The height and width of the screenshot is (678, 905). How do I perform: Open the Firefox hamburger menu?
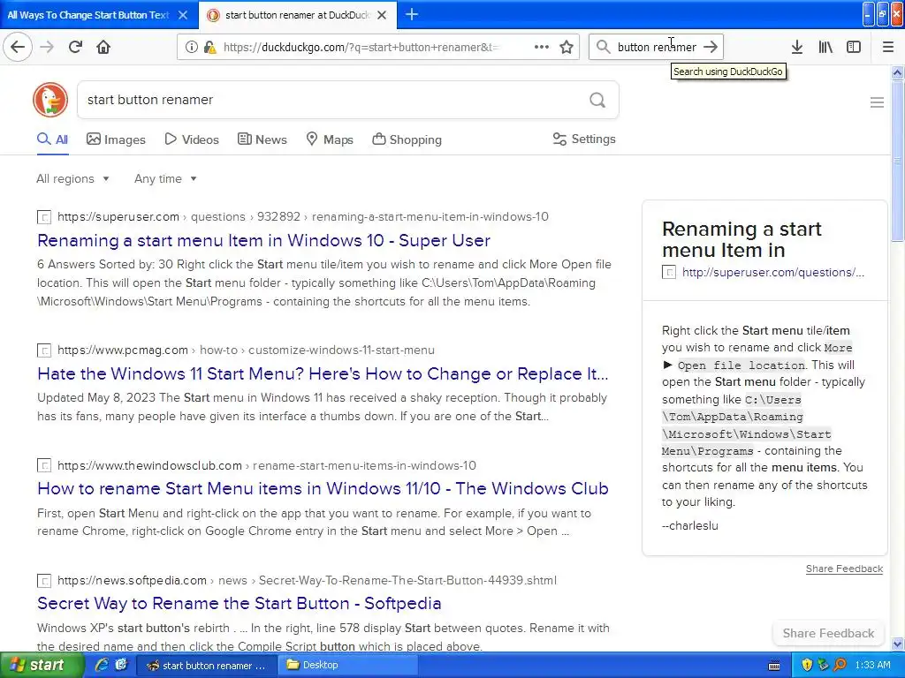(887, 48)
